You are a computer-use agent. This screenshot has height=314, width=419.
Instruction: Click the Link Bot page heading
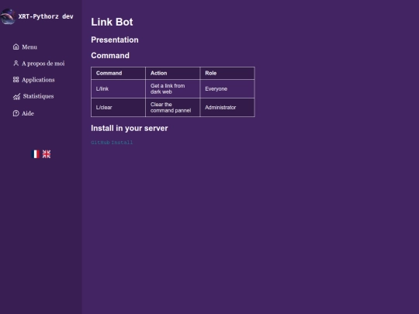tap(112, 22)
